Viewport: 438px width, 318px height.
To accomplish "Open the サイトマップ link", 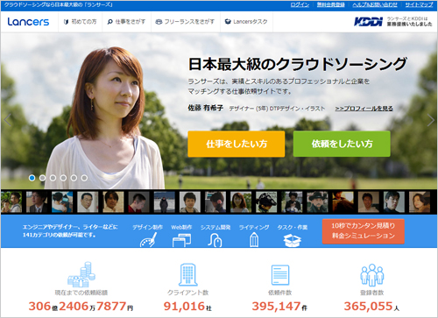I will [419, 4].
